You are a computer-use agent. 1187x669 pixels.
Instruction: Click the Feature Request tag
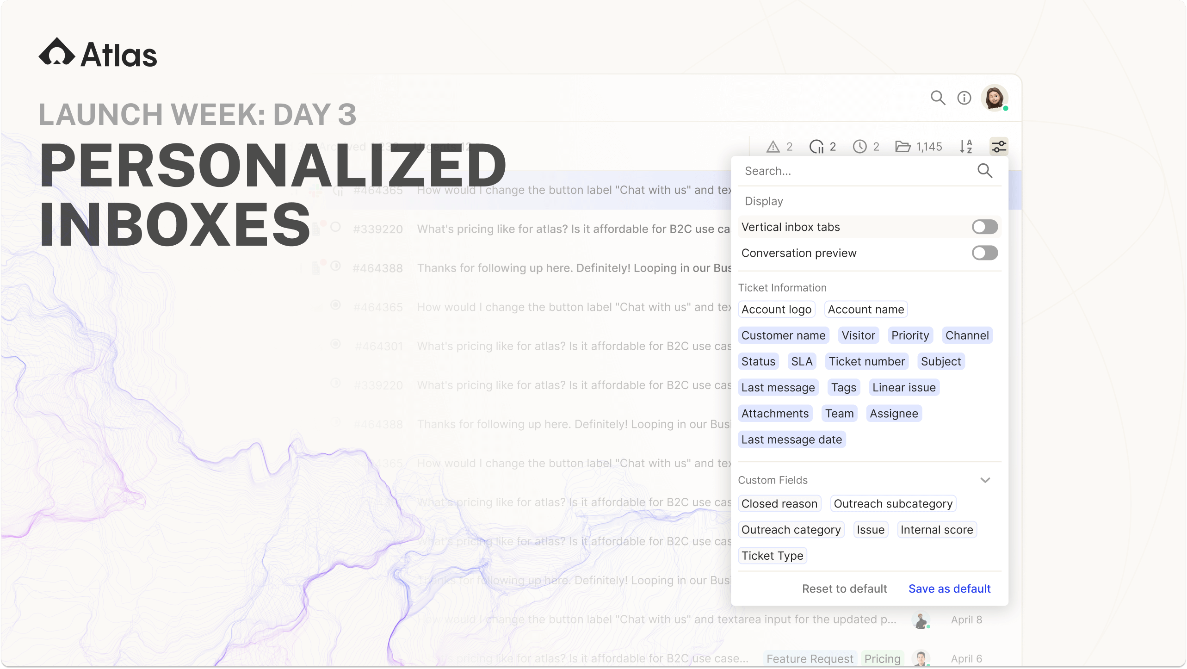pos(810,658)
